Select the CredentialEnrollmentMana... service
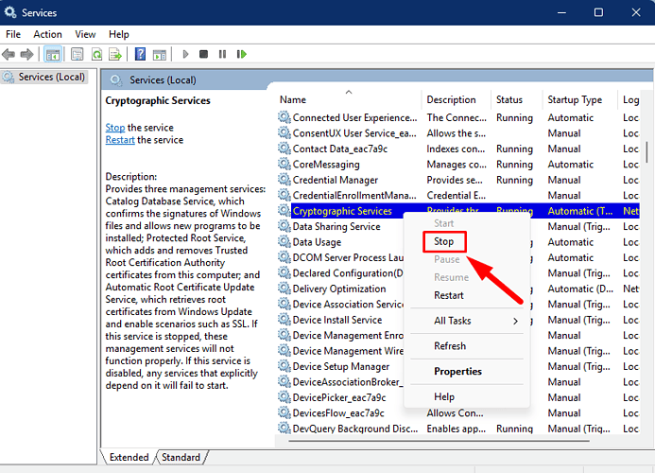 (458, 195)
